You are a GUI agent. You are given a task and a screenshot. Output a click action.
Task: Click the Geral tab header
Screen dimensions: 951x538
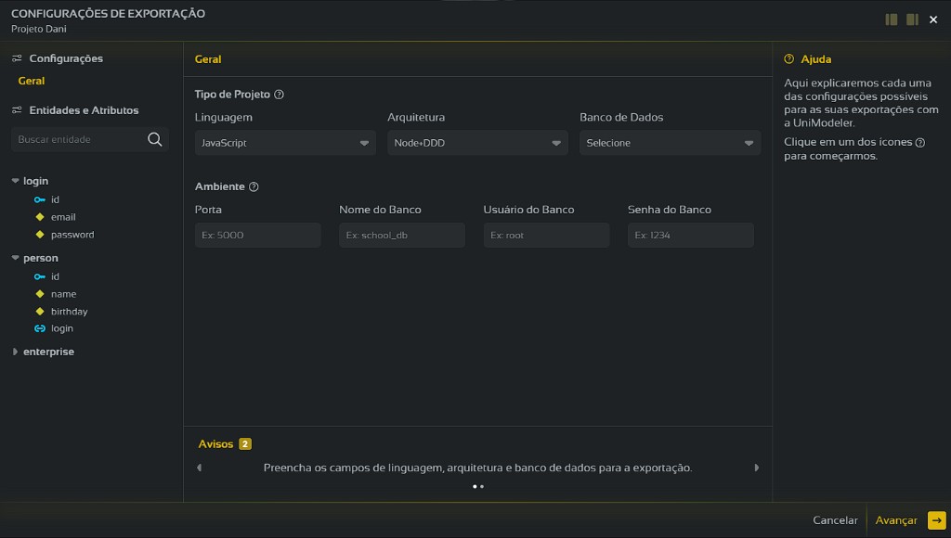coord(208,59)
